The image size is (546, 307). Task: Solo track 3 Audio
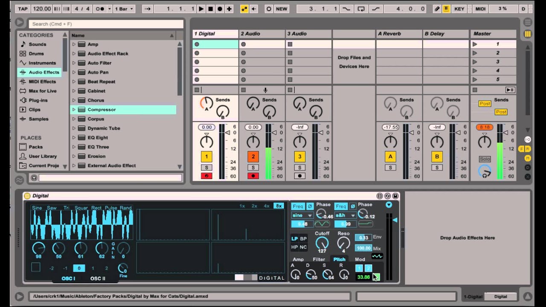(x=299, y=168)
